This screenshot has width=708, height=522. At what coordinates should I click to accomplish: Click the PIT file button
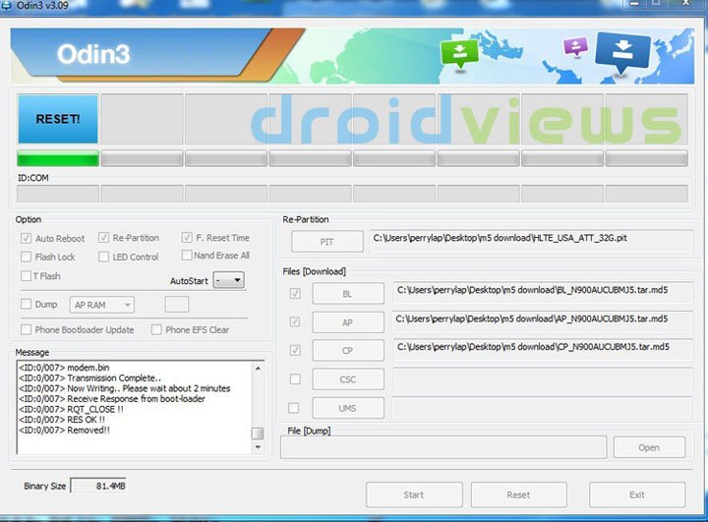(327, 242)
